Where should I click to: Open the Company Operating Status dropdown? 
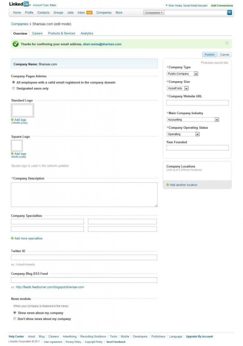[183, 134]
